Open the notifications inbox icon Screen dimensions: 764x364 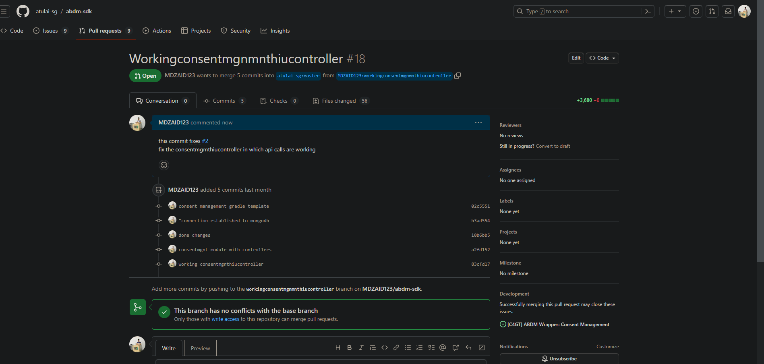tap(728, 11)
